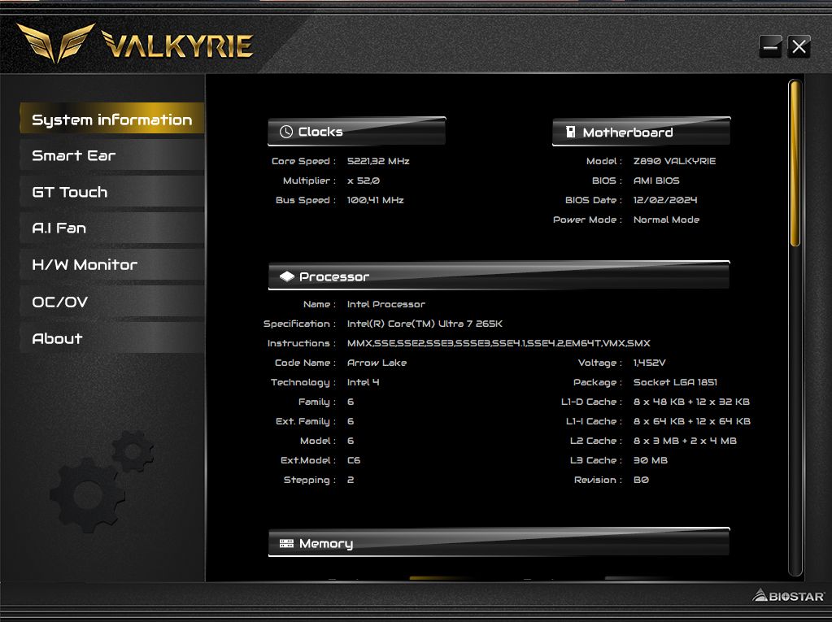Click the golden vertical scrollbar thumb
832x622 pixels.
tap(795, 163)
